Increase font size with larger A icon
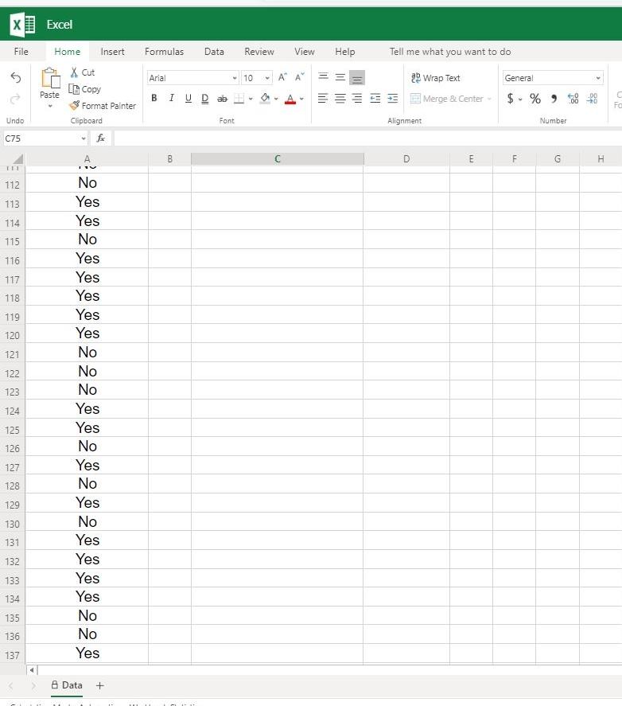Viewport: 622px width, 706px height. 282,77
